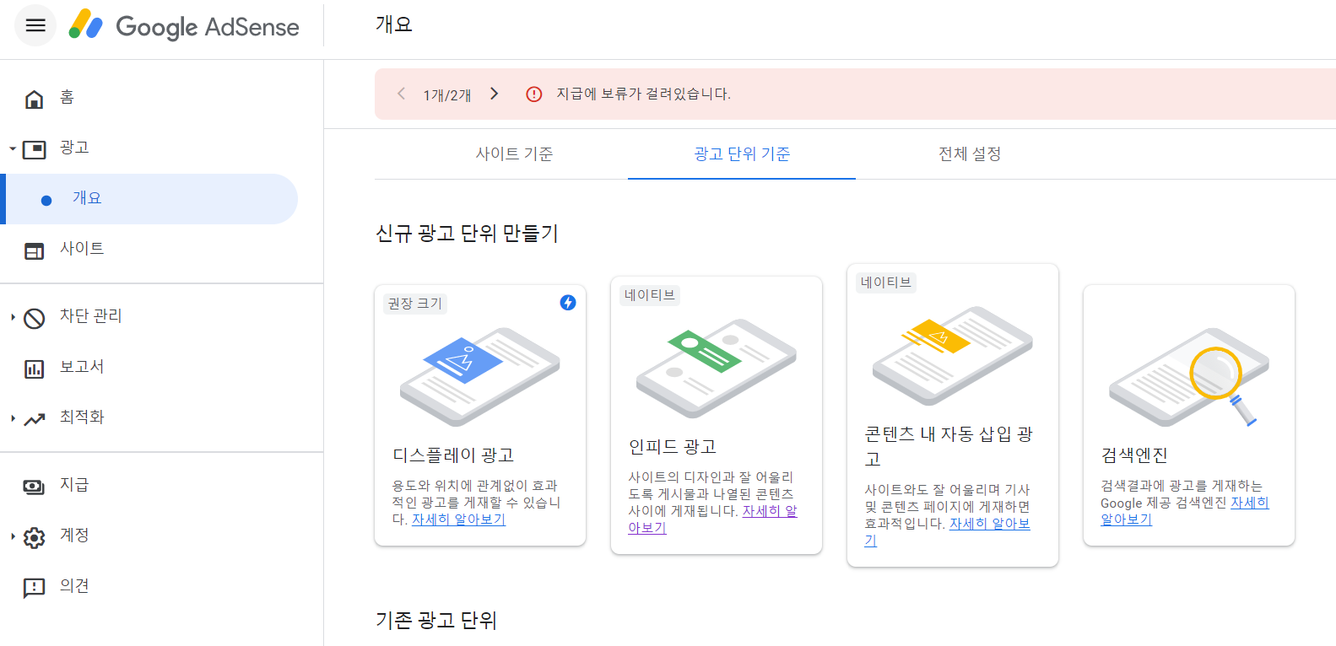Viewport: 1336px width, 646px height.
Task: Create a 콘텐츠 내 자동 삽입 광고 unit via its title
Action: [x=949, y=446]
